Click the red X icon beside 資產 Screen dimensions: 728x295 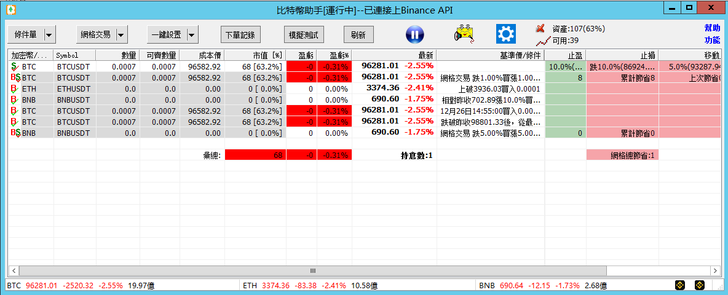pos(540,29)
